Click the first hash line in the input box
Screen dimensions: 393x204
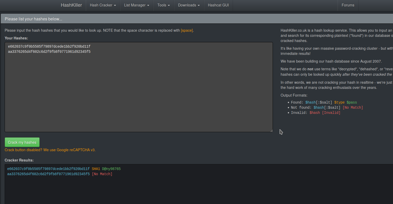(x=49, y=46)
